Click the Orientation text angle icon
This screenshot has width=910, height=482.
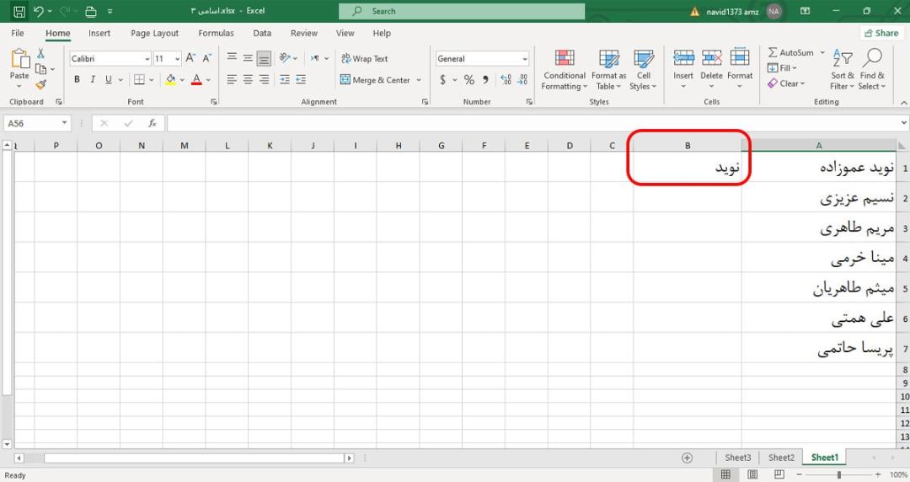click(285, 58)
